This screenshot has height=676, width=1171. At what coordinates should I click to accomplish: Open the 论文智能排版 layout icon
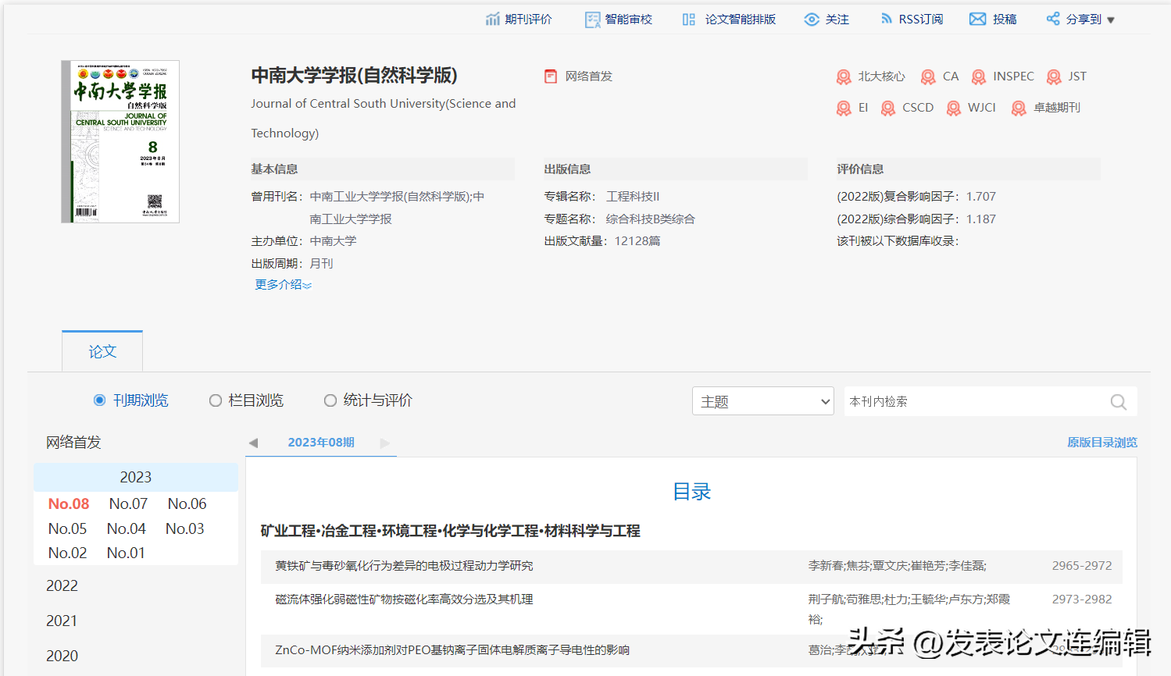(688, 20)
